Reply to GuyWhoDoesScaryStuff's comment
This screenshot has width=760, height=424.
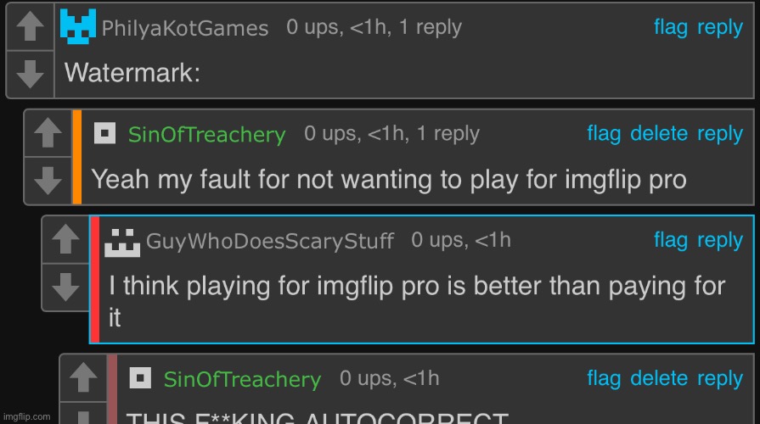pos(720,241)
